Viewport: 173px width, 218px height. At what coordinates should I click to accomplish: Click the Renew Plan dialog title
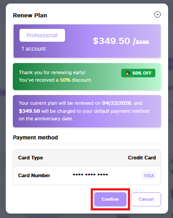30,16
